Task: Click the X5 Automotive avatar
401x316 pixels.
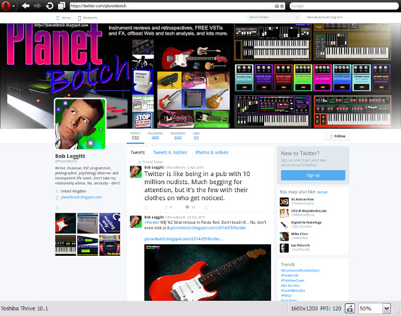Action: pyautogui.click(x=284, y=201)
